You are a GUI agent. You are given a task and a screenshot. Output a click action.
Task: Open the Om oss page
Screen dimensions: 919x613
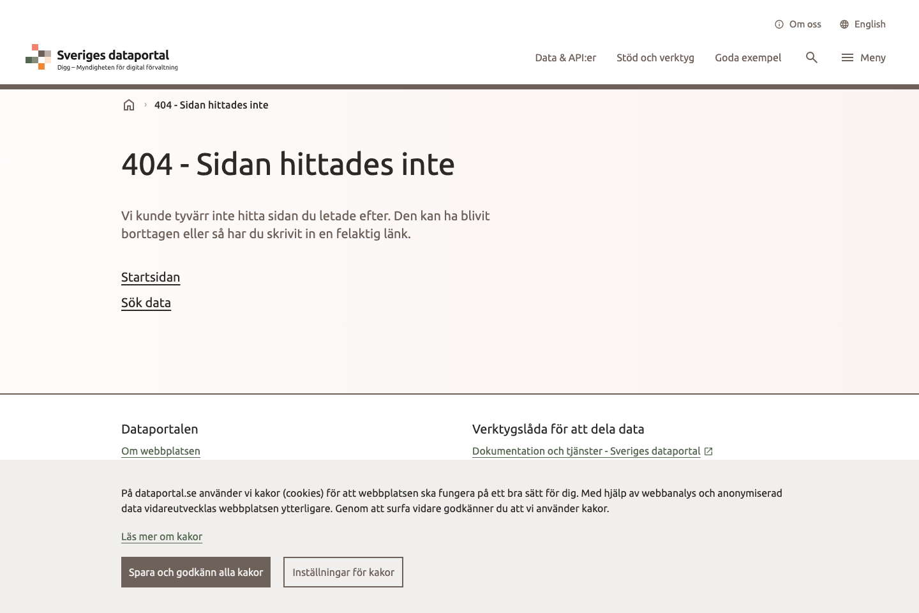[805, 24]
